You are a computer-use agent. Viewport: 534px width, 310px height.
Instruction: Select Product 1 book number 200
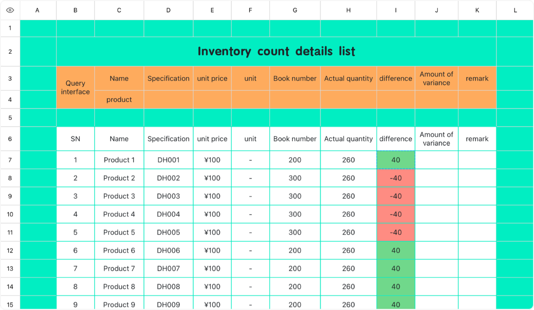(295, 160)
